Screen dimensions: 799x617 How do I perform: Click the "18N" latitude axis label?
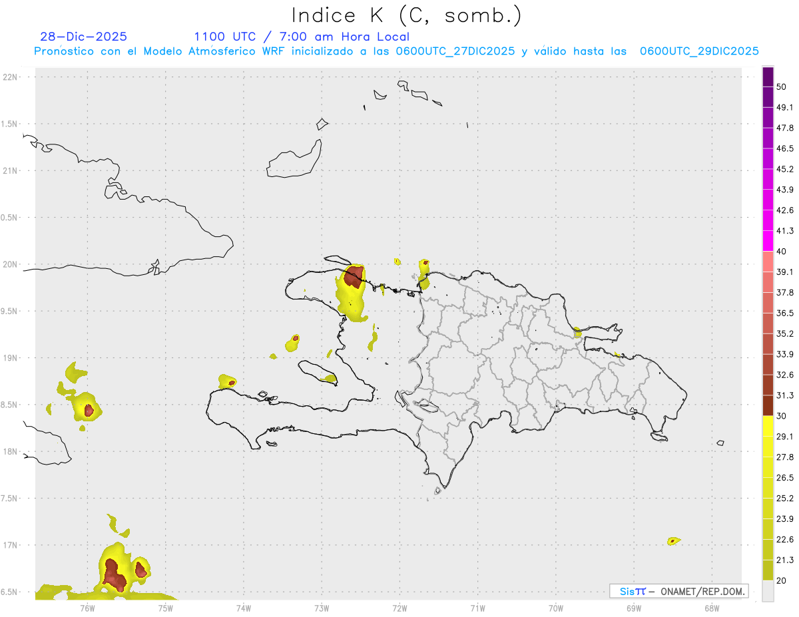(x=10, y=452)
